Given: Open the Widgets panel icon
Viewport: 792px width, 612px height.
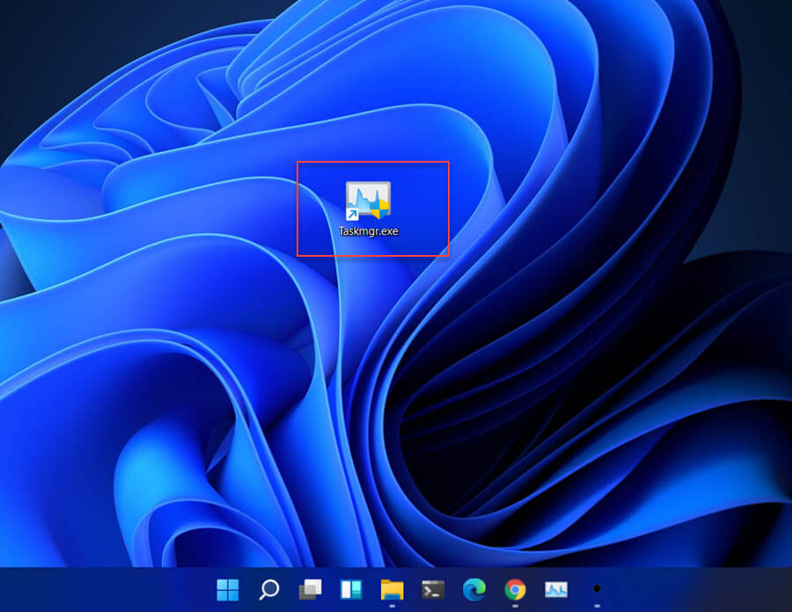Looking at the screenshot, I should [x=351, y=589].
